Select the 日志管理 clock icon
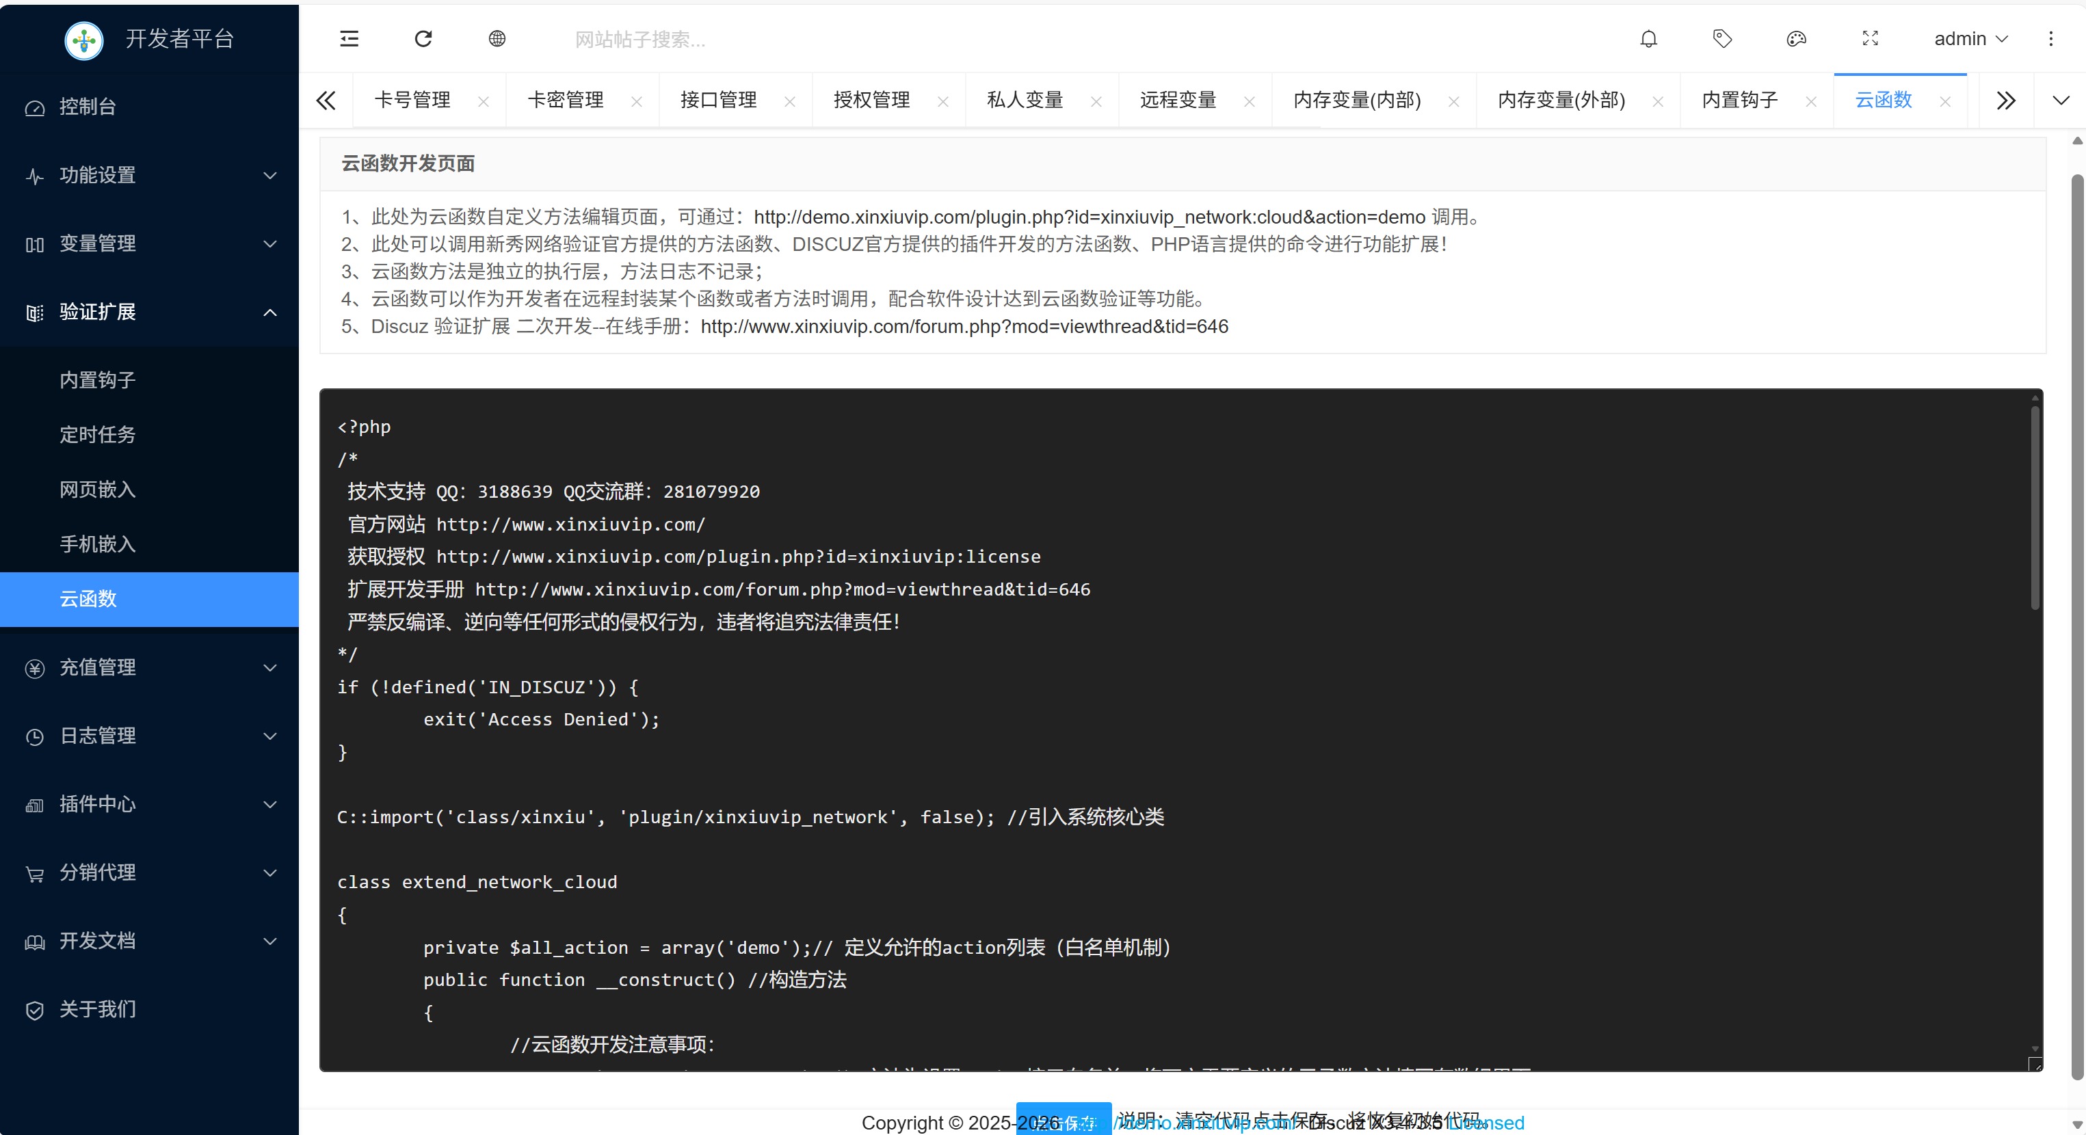Image resolution: width=2086 pixels, height=1135 pixels. click(x=34, y=736)
